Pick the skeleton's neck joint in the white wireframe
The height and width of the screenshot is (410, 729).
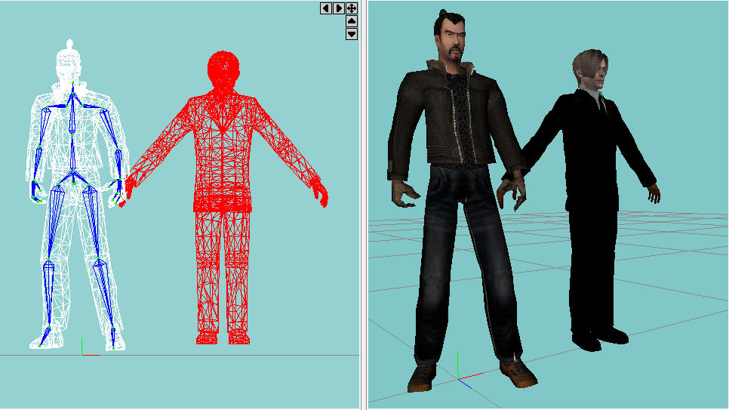click(72, 96)
